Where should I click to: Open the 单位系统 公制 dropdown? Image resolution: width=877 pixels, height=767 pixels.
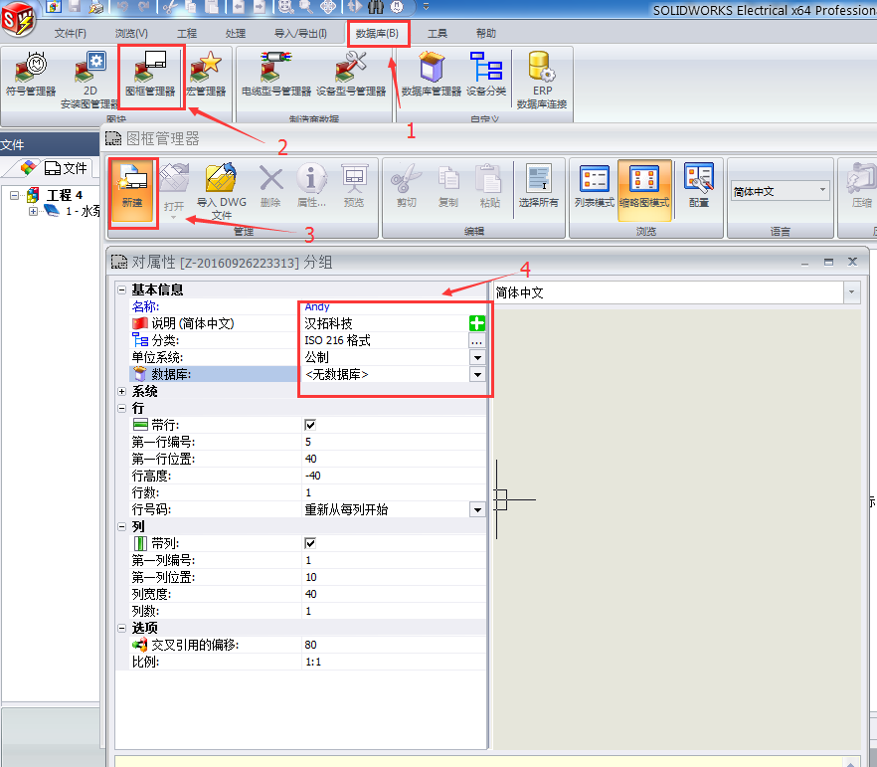tap(477, 357)
